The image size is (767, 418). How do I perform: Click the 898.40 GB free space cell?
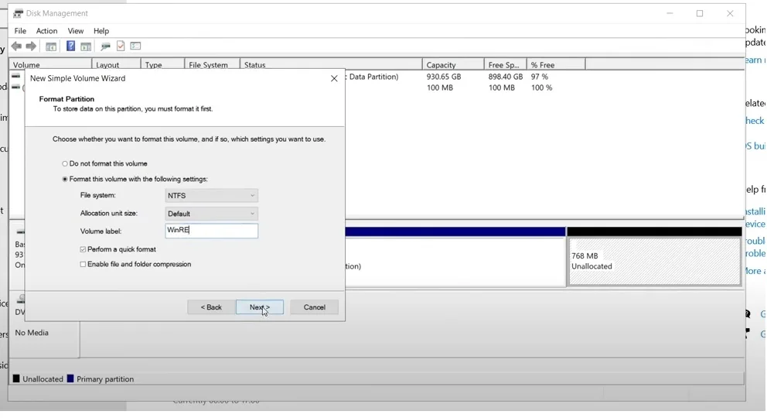coord(506,77)
